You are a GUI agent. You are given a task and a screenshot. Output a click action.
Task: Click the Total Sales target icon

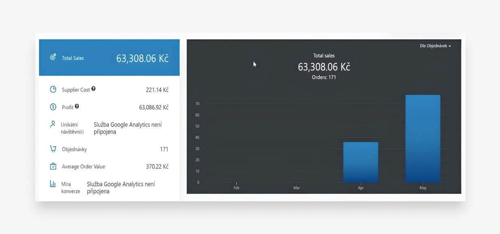53,57
